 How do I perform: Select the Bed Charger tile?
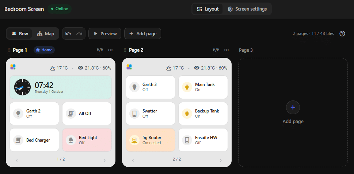point(34,140)
